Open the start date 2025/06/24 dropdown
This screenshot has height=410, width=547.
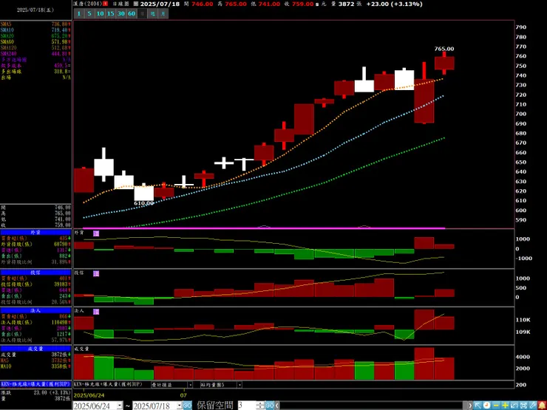pos(120,406)
